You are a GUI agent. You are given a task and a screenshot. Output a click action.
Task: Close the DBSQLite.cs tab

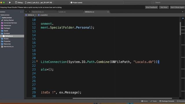pos(108,12)
